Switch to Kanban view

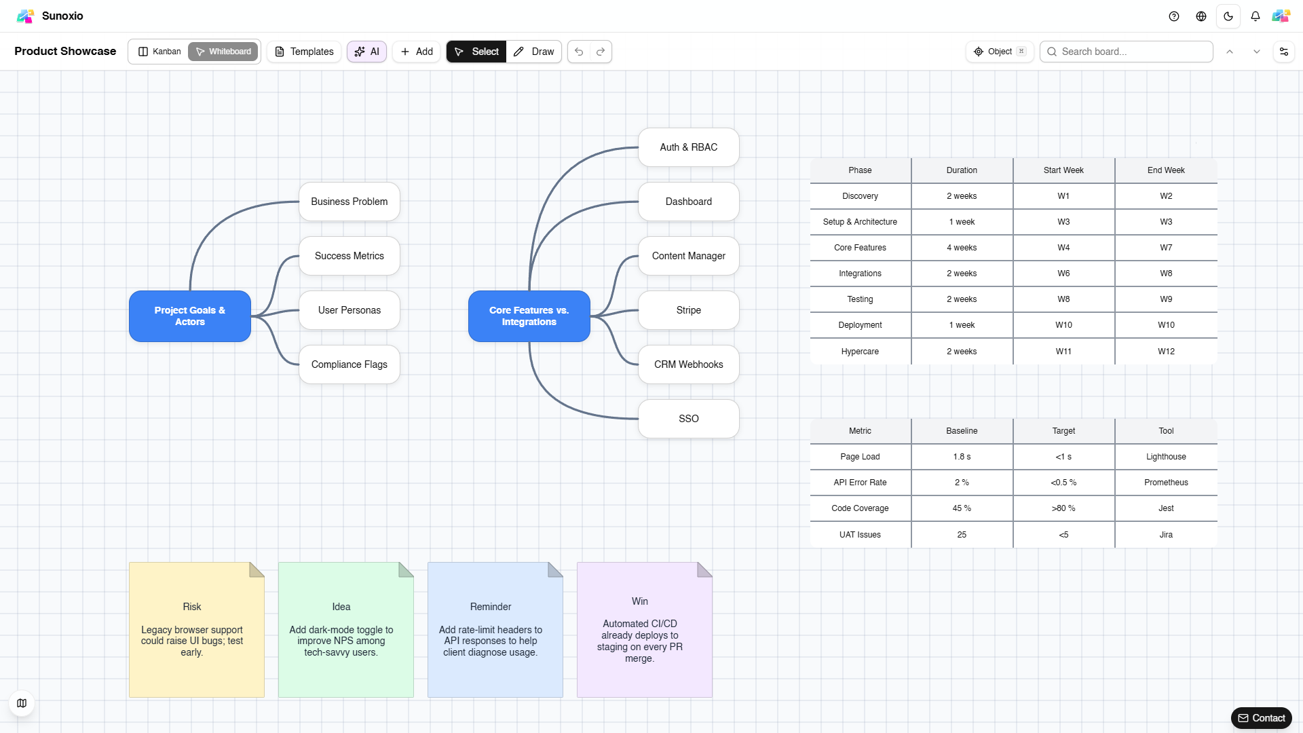click(x=159, y=52)
